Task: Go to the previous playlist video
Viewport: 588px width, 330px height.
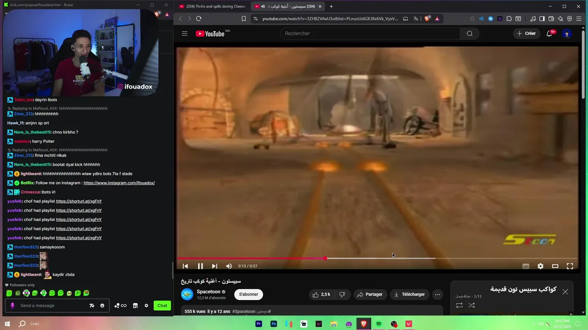Action: pos(185,266)
